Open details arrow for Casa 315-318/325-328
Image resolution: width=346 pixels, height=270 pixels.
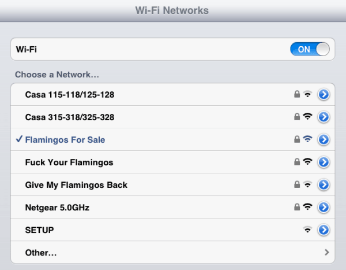324,117
